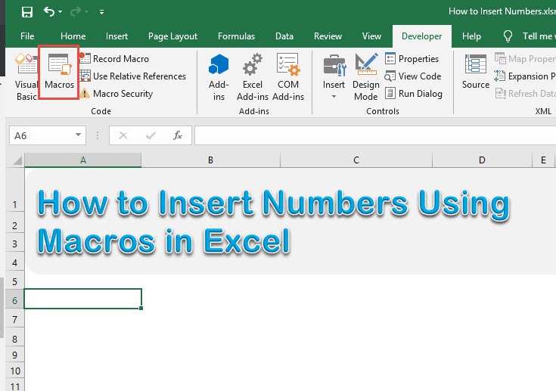
Task: Click Run Dialog
Action: point(414,94)
